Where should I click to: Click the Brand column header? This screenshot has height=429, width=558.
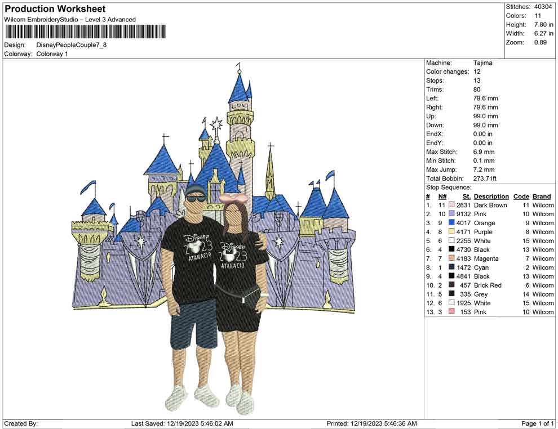(542, 196)
